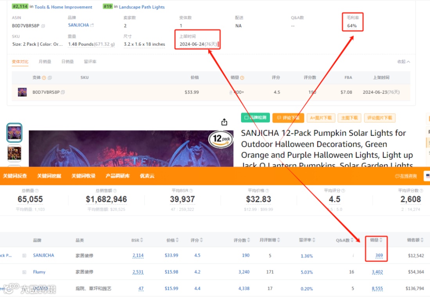Open help icon next to 平均评分
Screen dimensions: 430x297
click(x=343, y=190)
